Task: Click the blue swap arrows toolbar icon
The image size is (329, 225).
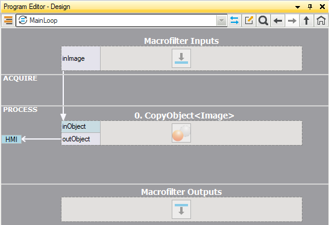Action: [234, 20]
